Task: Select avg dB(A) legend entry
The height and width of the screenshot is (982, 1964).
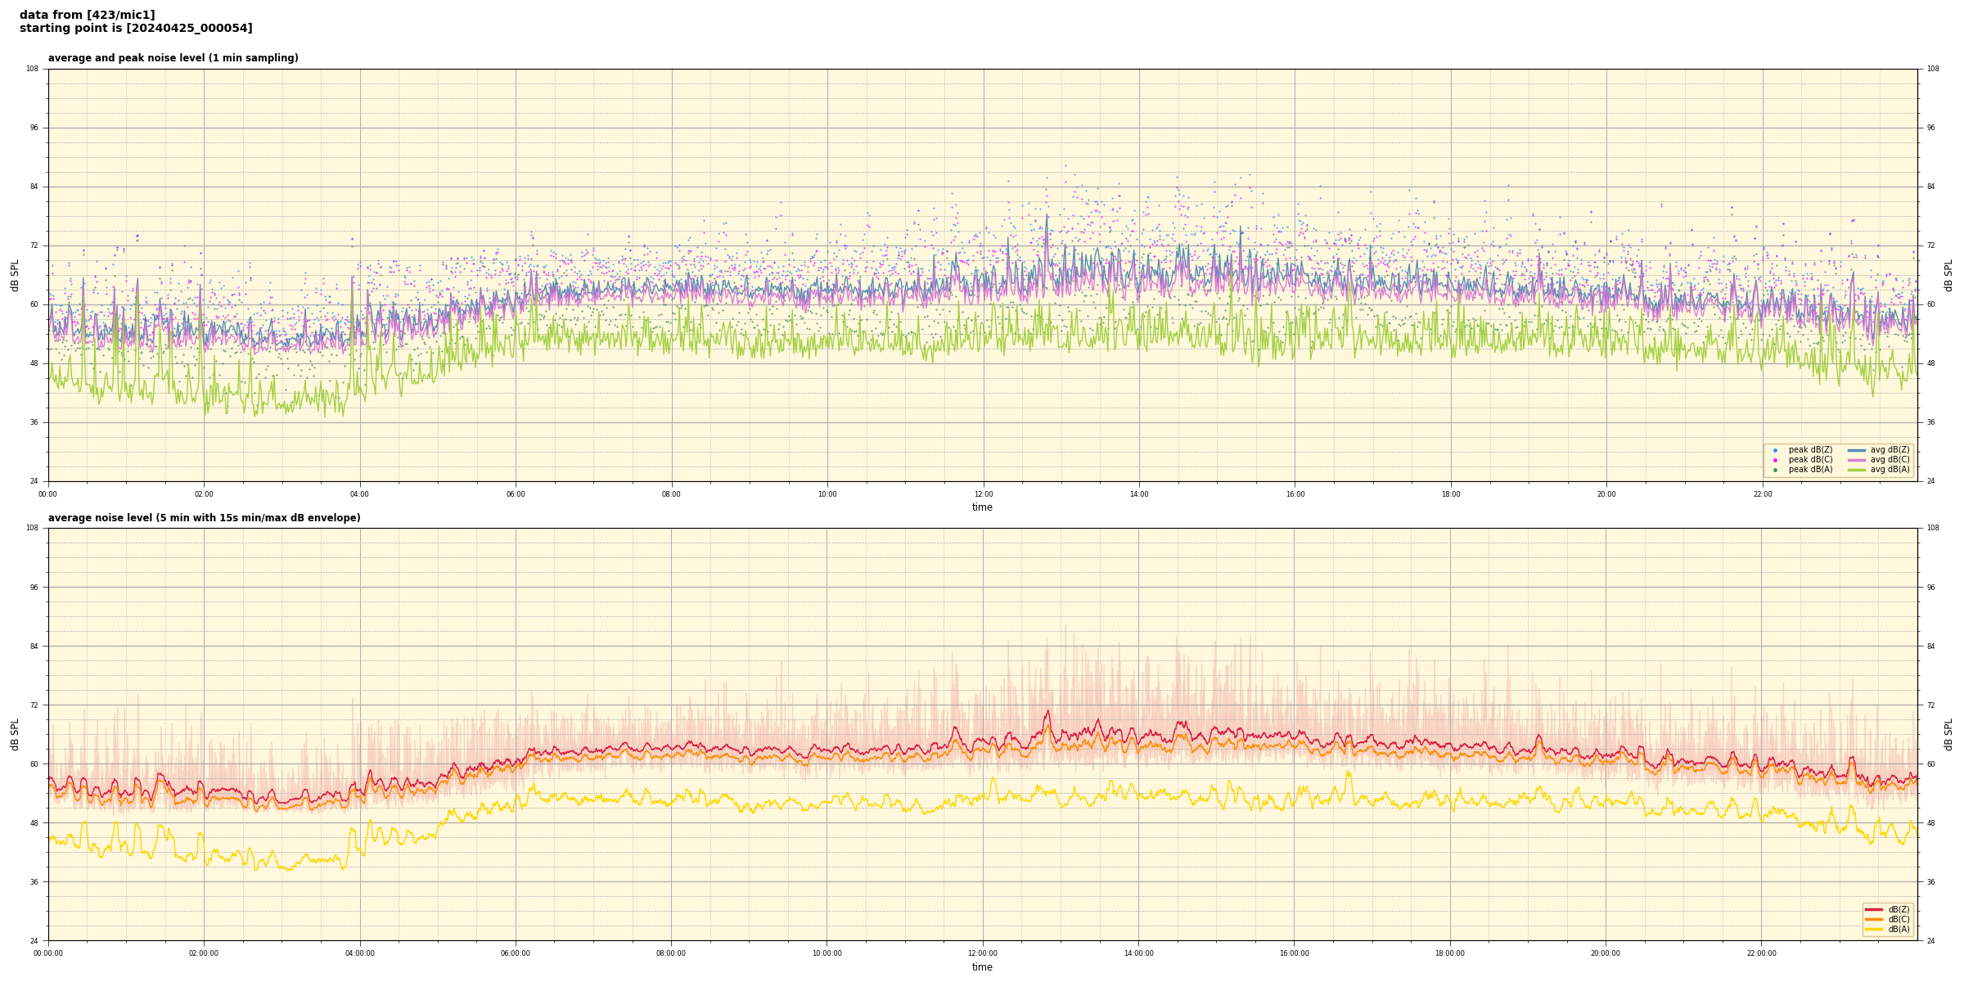Action: point(1889,470)
